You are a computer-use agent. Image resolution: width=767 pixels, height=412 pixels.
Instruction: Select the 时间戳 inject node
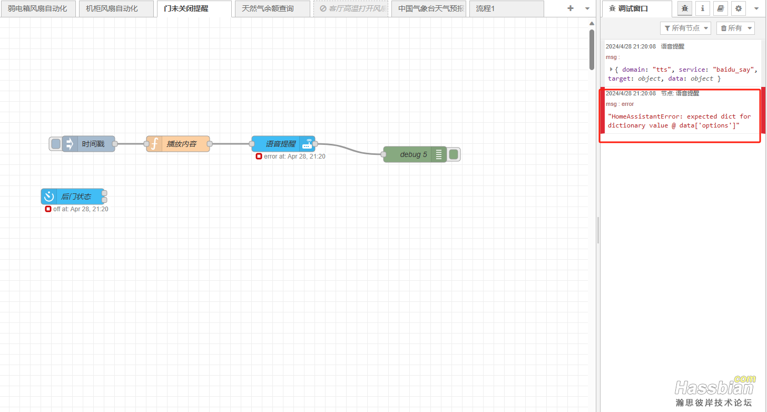(x=88, y=144)
